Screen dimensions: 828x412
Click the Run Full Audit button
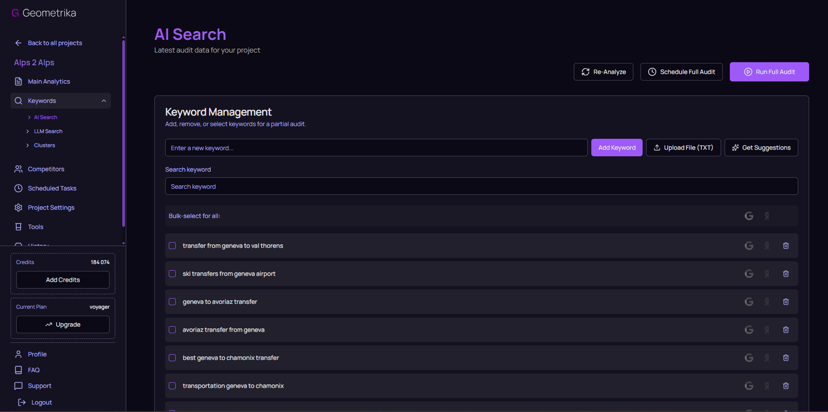coord(769,72)
